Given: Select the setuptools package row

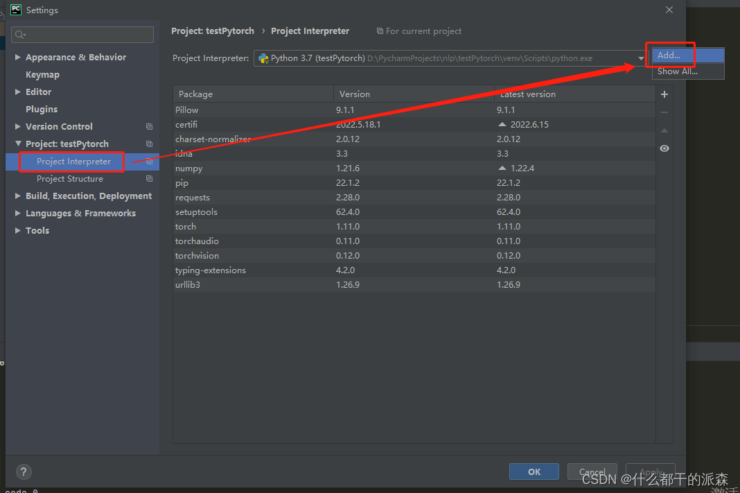Looking at the screenshot, I should 414,212.
